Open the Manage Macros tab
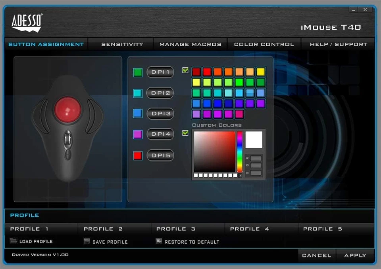The width and height of the screenshot is (381, 269). pos(190,44)
